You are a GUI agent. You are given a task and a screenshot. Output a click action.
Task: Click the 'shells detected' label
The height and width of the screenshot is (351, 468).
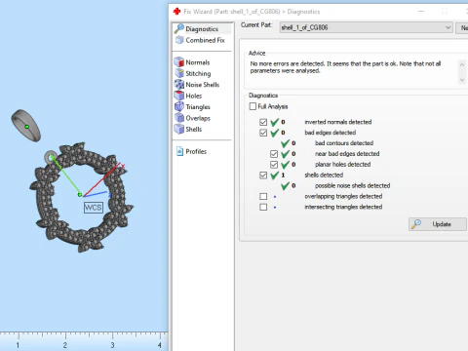324,175
